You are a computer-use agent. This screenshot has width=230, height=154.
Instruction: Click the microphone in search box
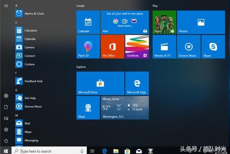(82, 151)
